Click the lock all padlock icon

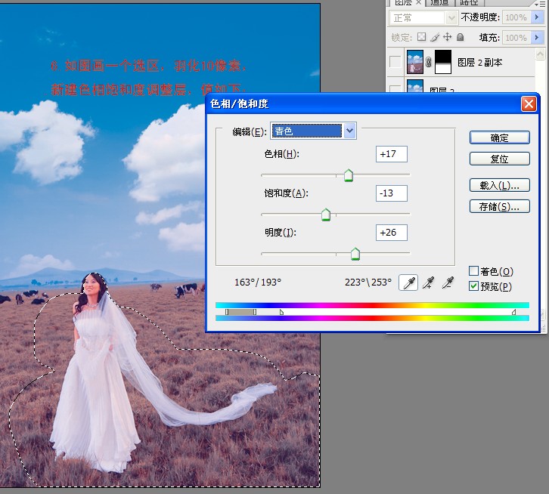point(461,37)
